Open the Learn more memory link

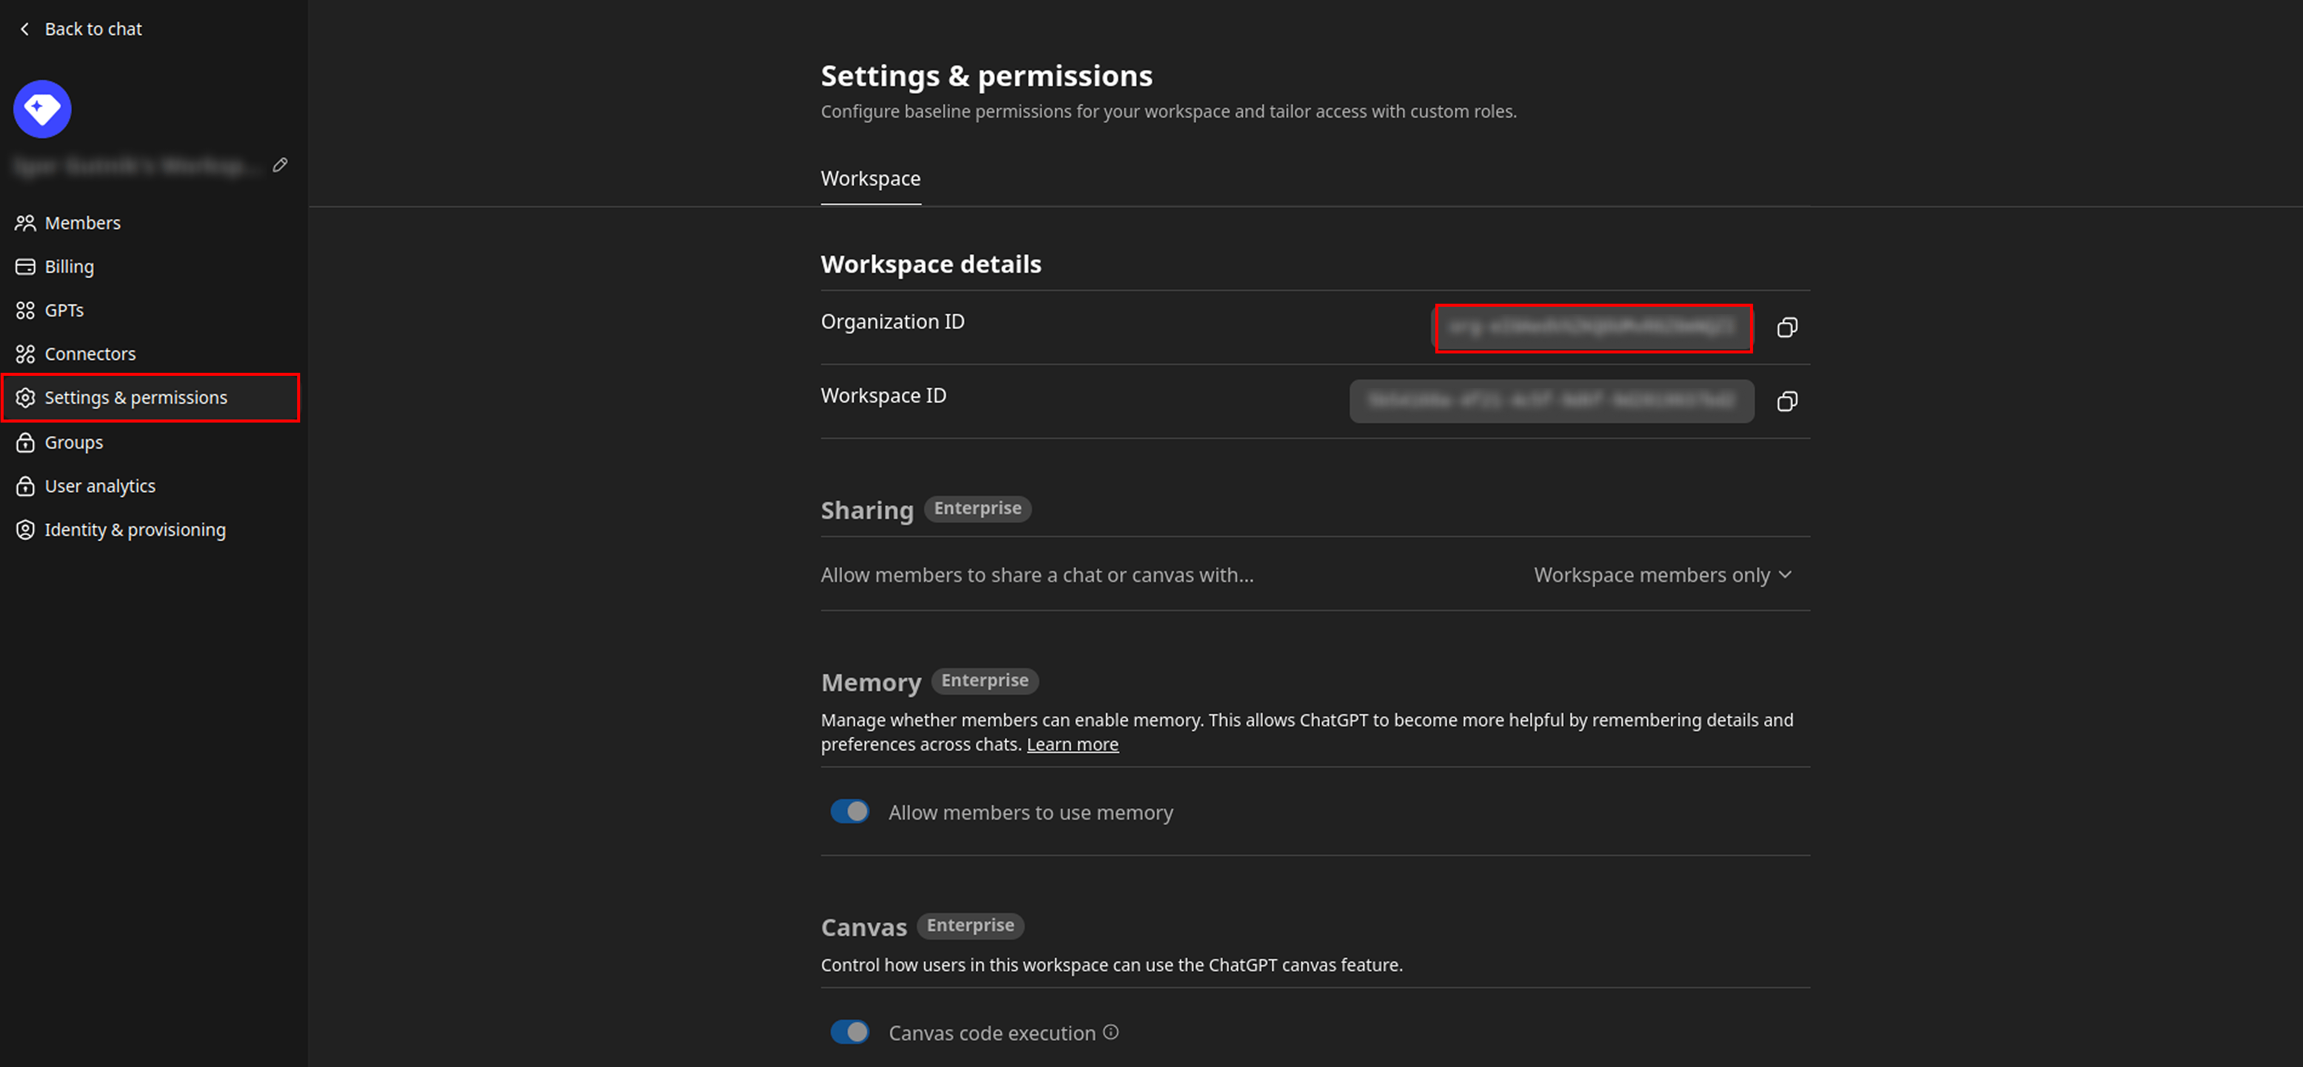pos(1072,744)
